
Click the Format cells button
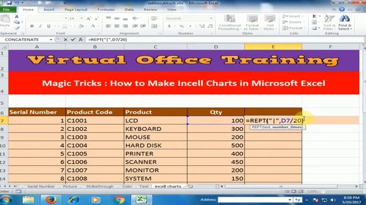coord(293,28)
